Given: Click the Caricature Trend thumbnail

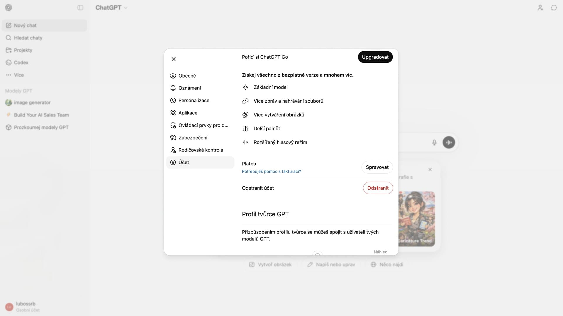Looking at the screenshot, I should pyautogui.click(x=416, y=219).
